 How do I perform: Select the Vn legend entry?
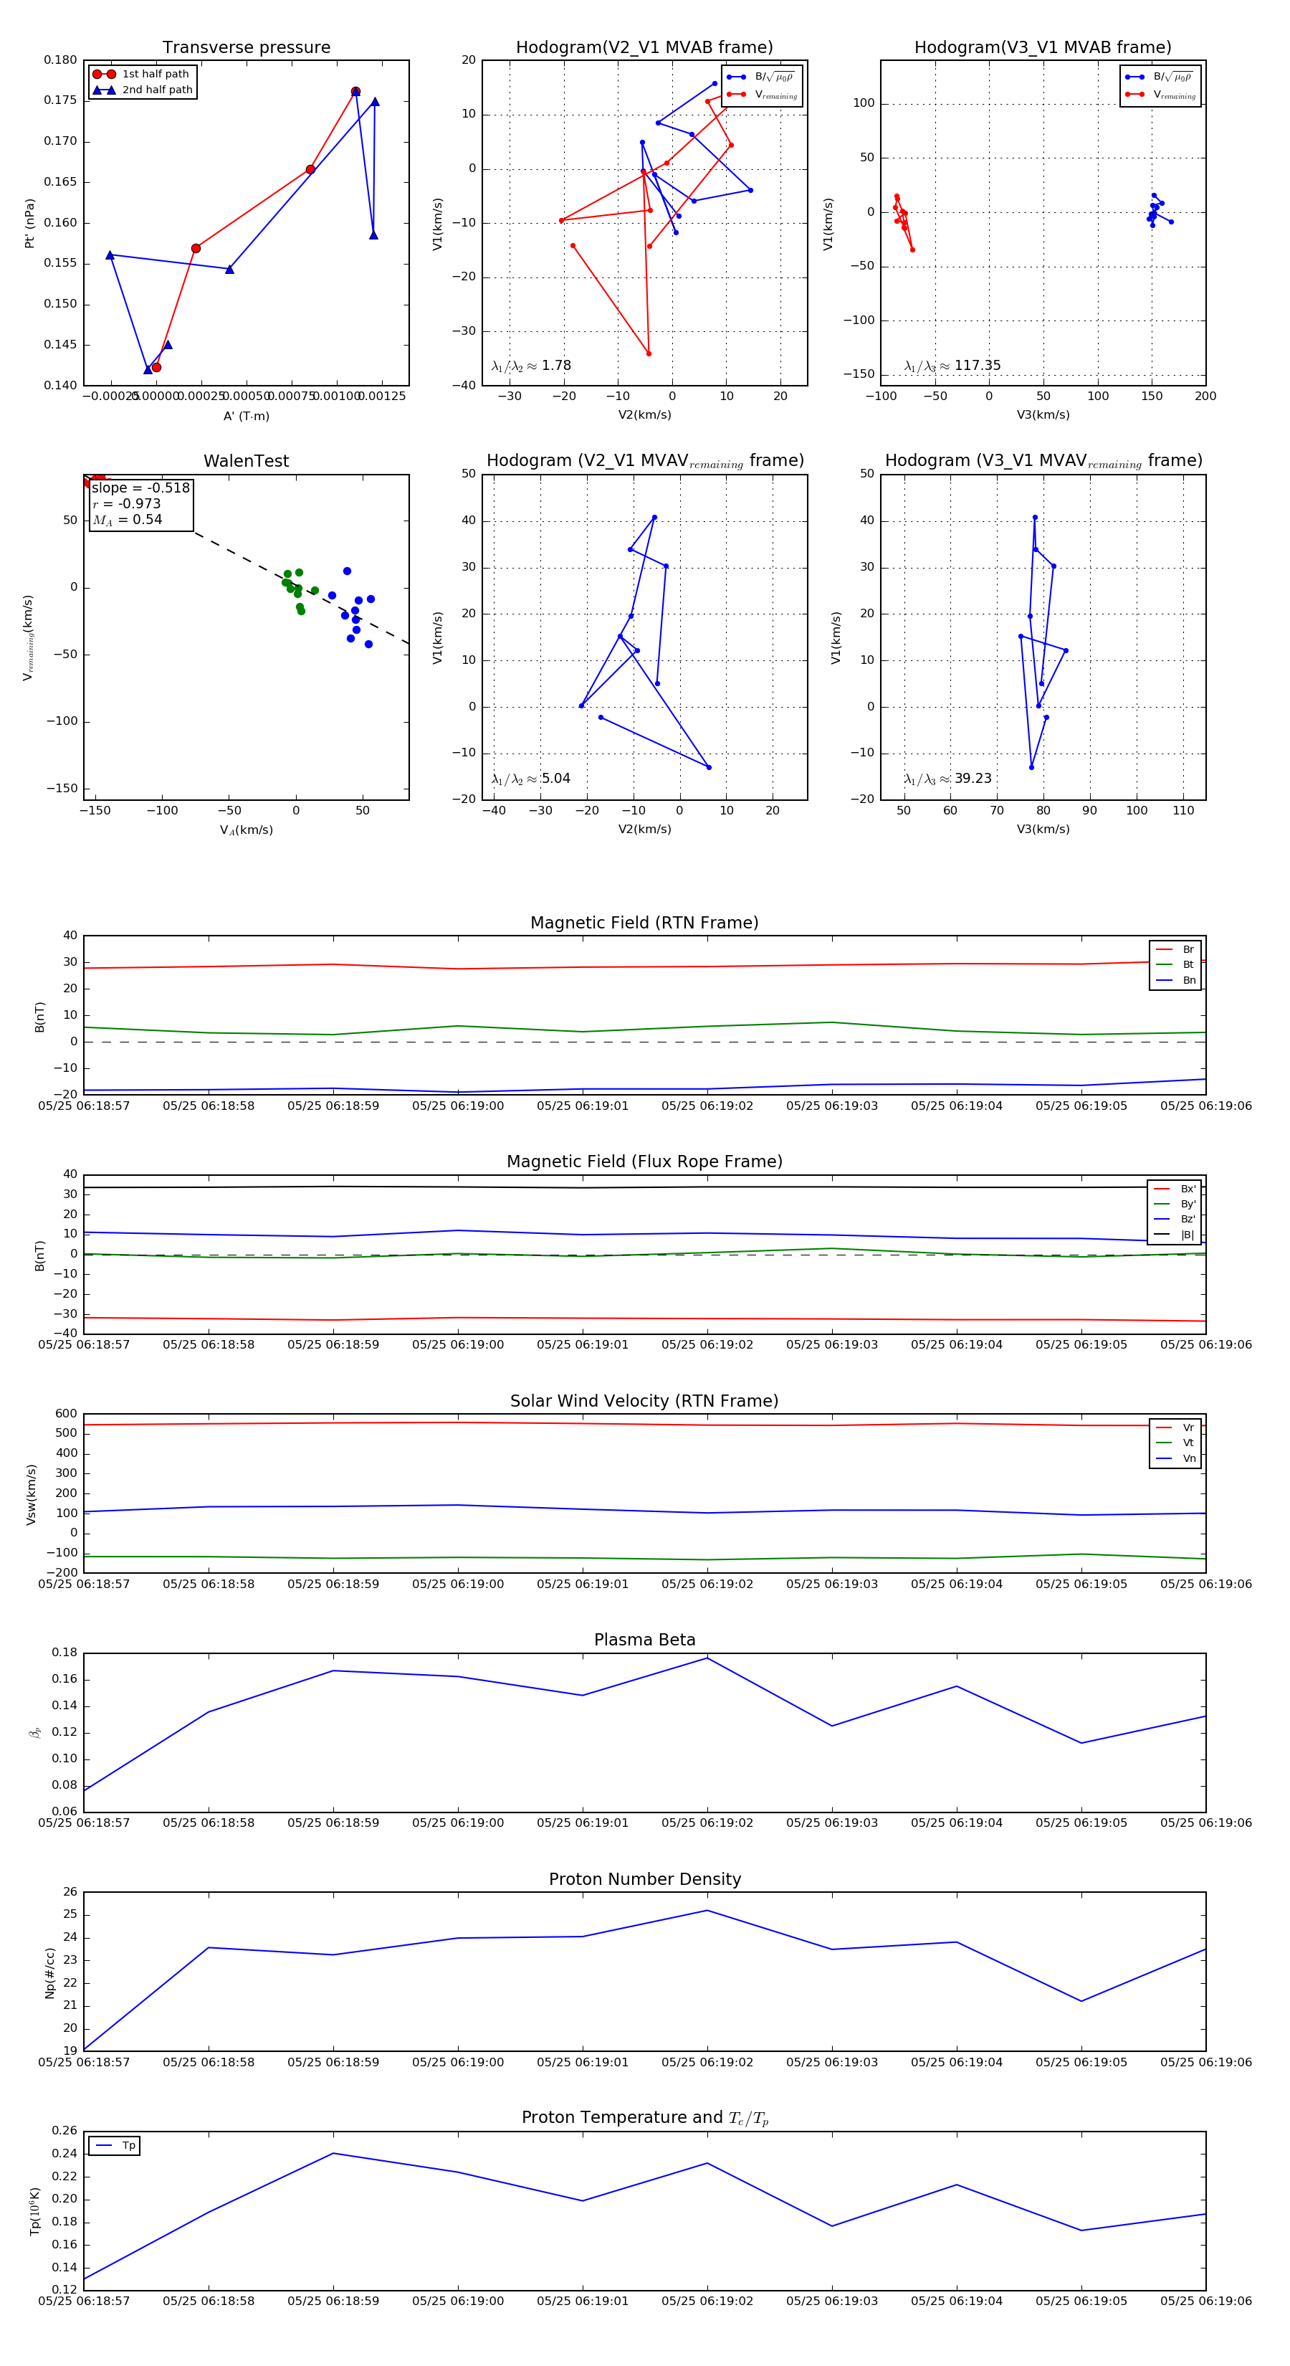pos(1175,1458)
